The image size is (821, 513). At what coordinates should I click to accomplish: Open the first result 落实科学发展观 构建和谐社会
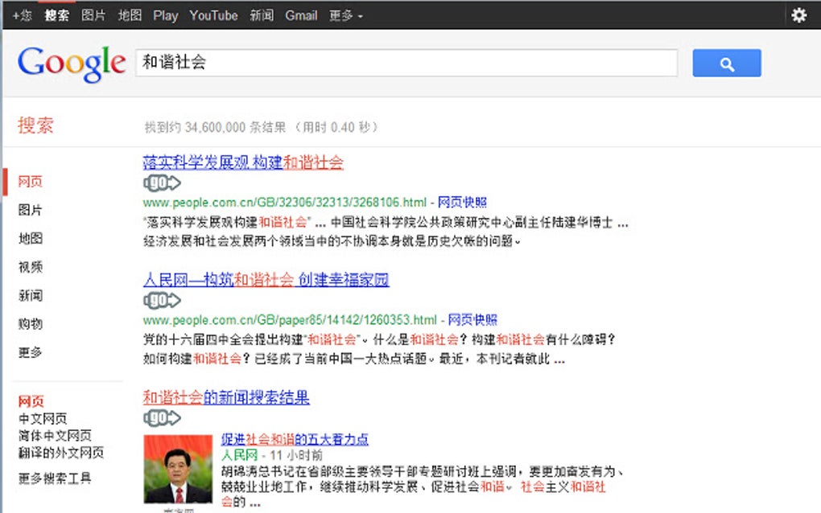pyautogui.click(x=243, y=162)
